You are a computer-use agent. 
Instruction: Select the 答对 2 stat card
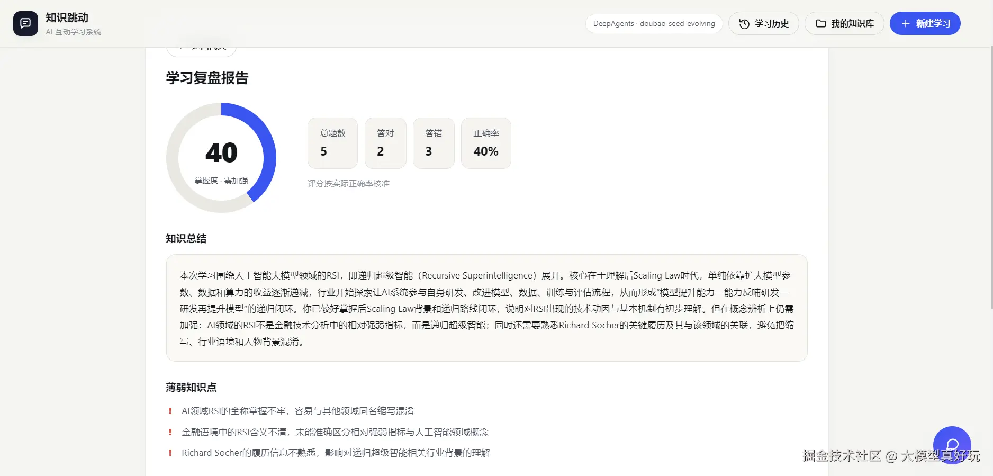click(x=385, y=143)
